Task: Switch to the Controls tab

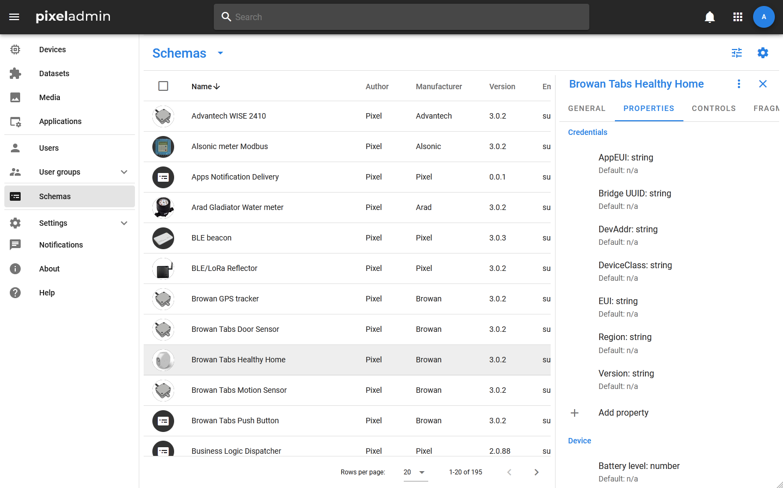Action: coord(713,108)
